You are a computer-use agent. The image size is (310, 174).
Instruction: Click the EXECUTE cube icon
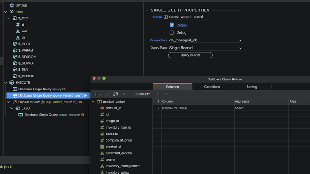(12, 83)
